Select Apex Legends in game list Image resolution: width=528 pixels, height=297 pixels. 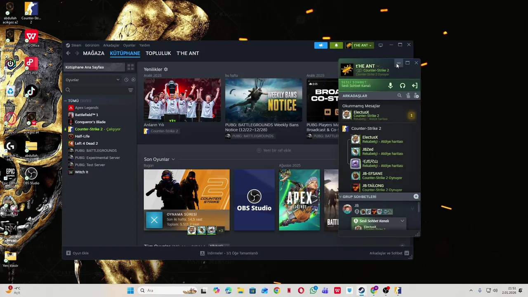(87, 108)
